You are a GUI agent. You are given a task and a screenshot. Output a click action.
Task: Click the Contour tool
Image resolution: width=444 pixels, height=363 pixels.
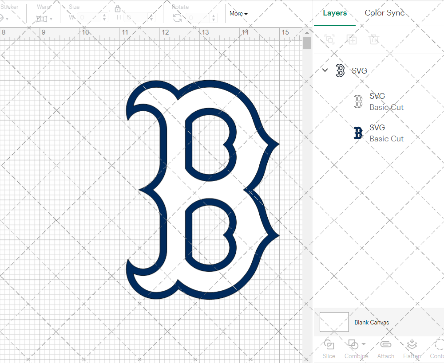click(x=437, y=349)
